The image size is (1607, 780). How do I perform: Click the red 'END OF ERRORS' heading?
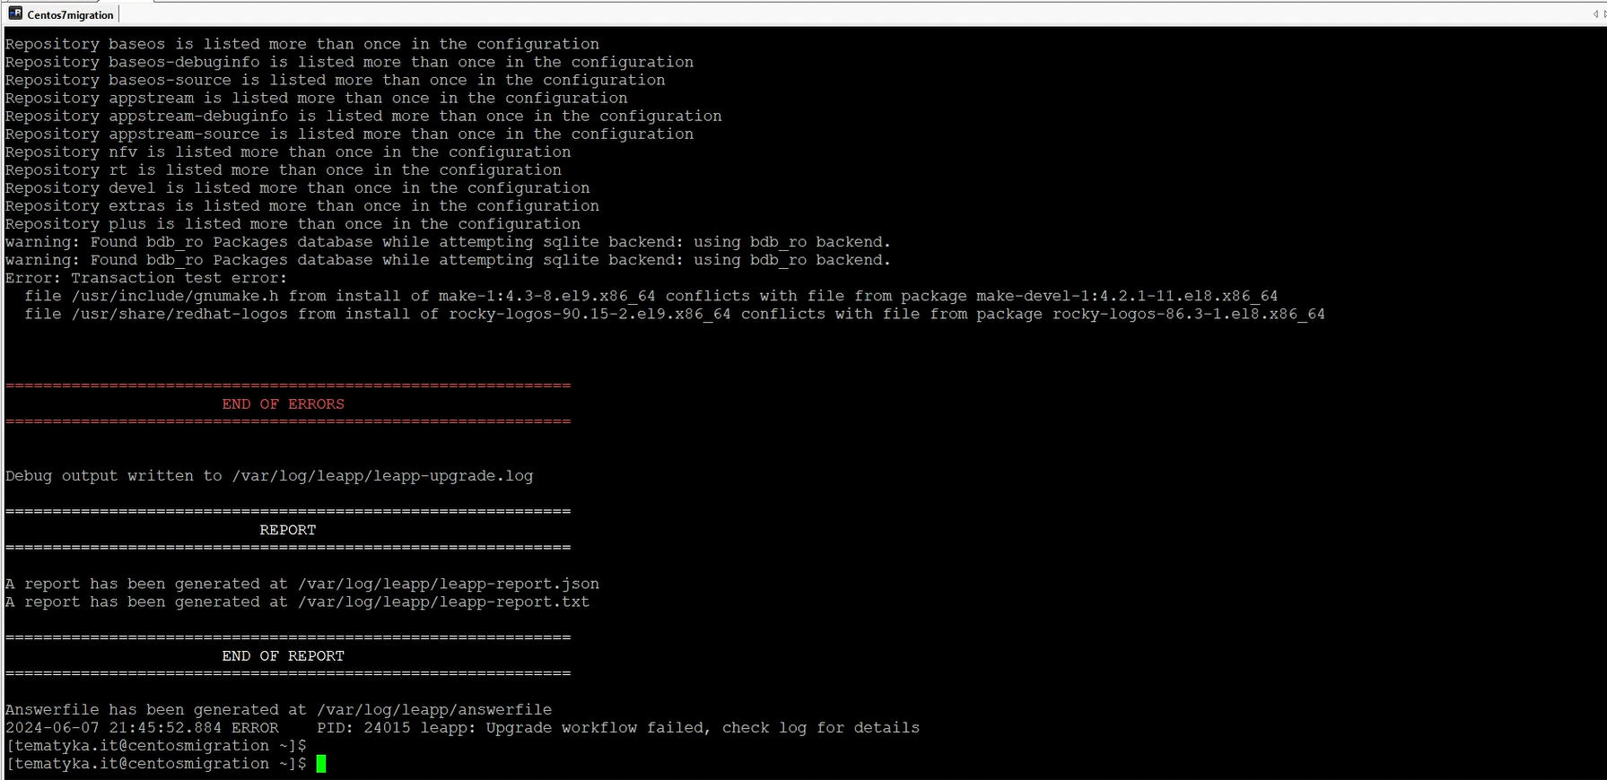click(x=284, y=404)
